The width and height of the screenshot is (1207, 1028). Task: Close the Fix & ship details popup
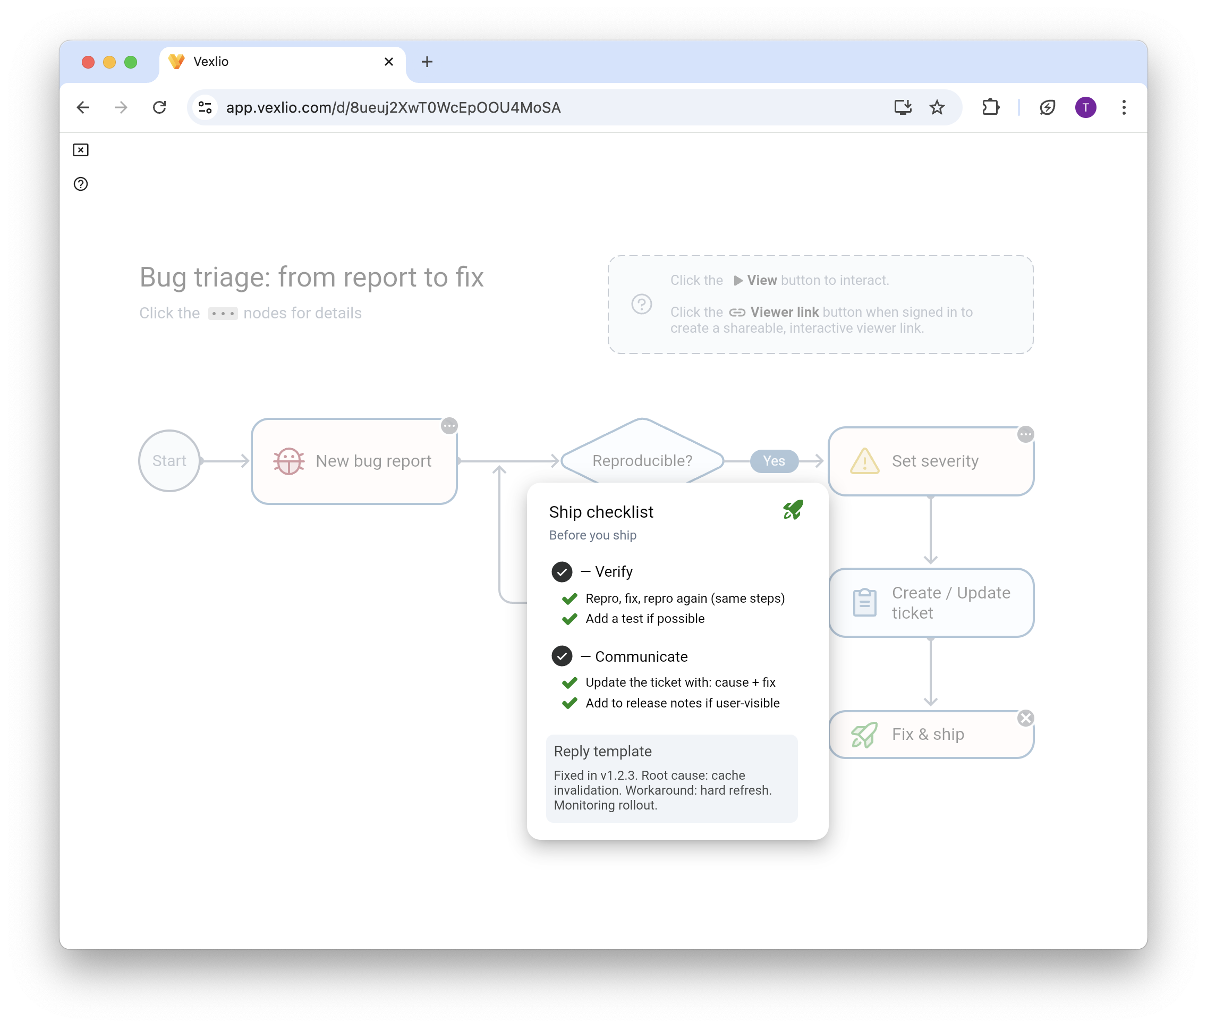point(1025,718)
